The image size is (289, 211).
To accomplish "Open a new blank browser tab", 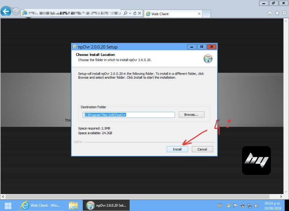I will click(x=206, y=14).
